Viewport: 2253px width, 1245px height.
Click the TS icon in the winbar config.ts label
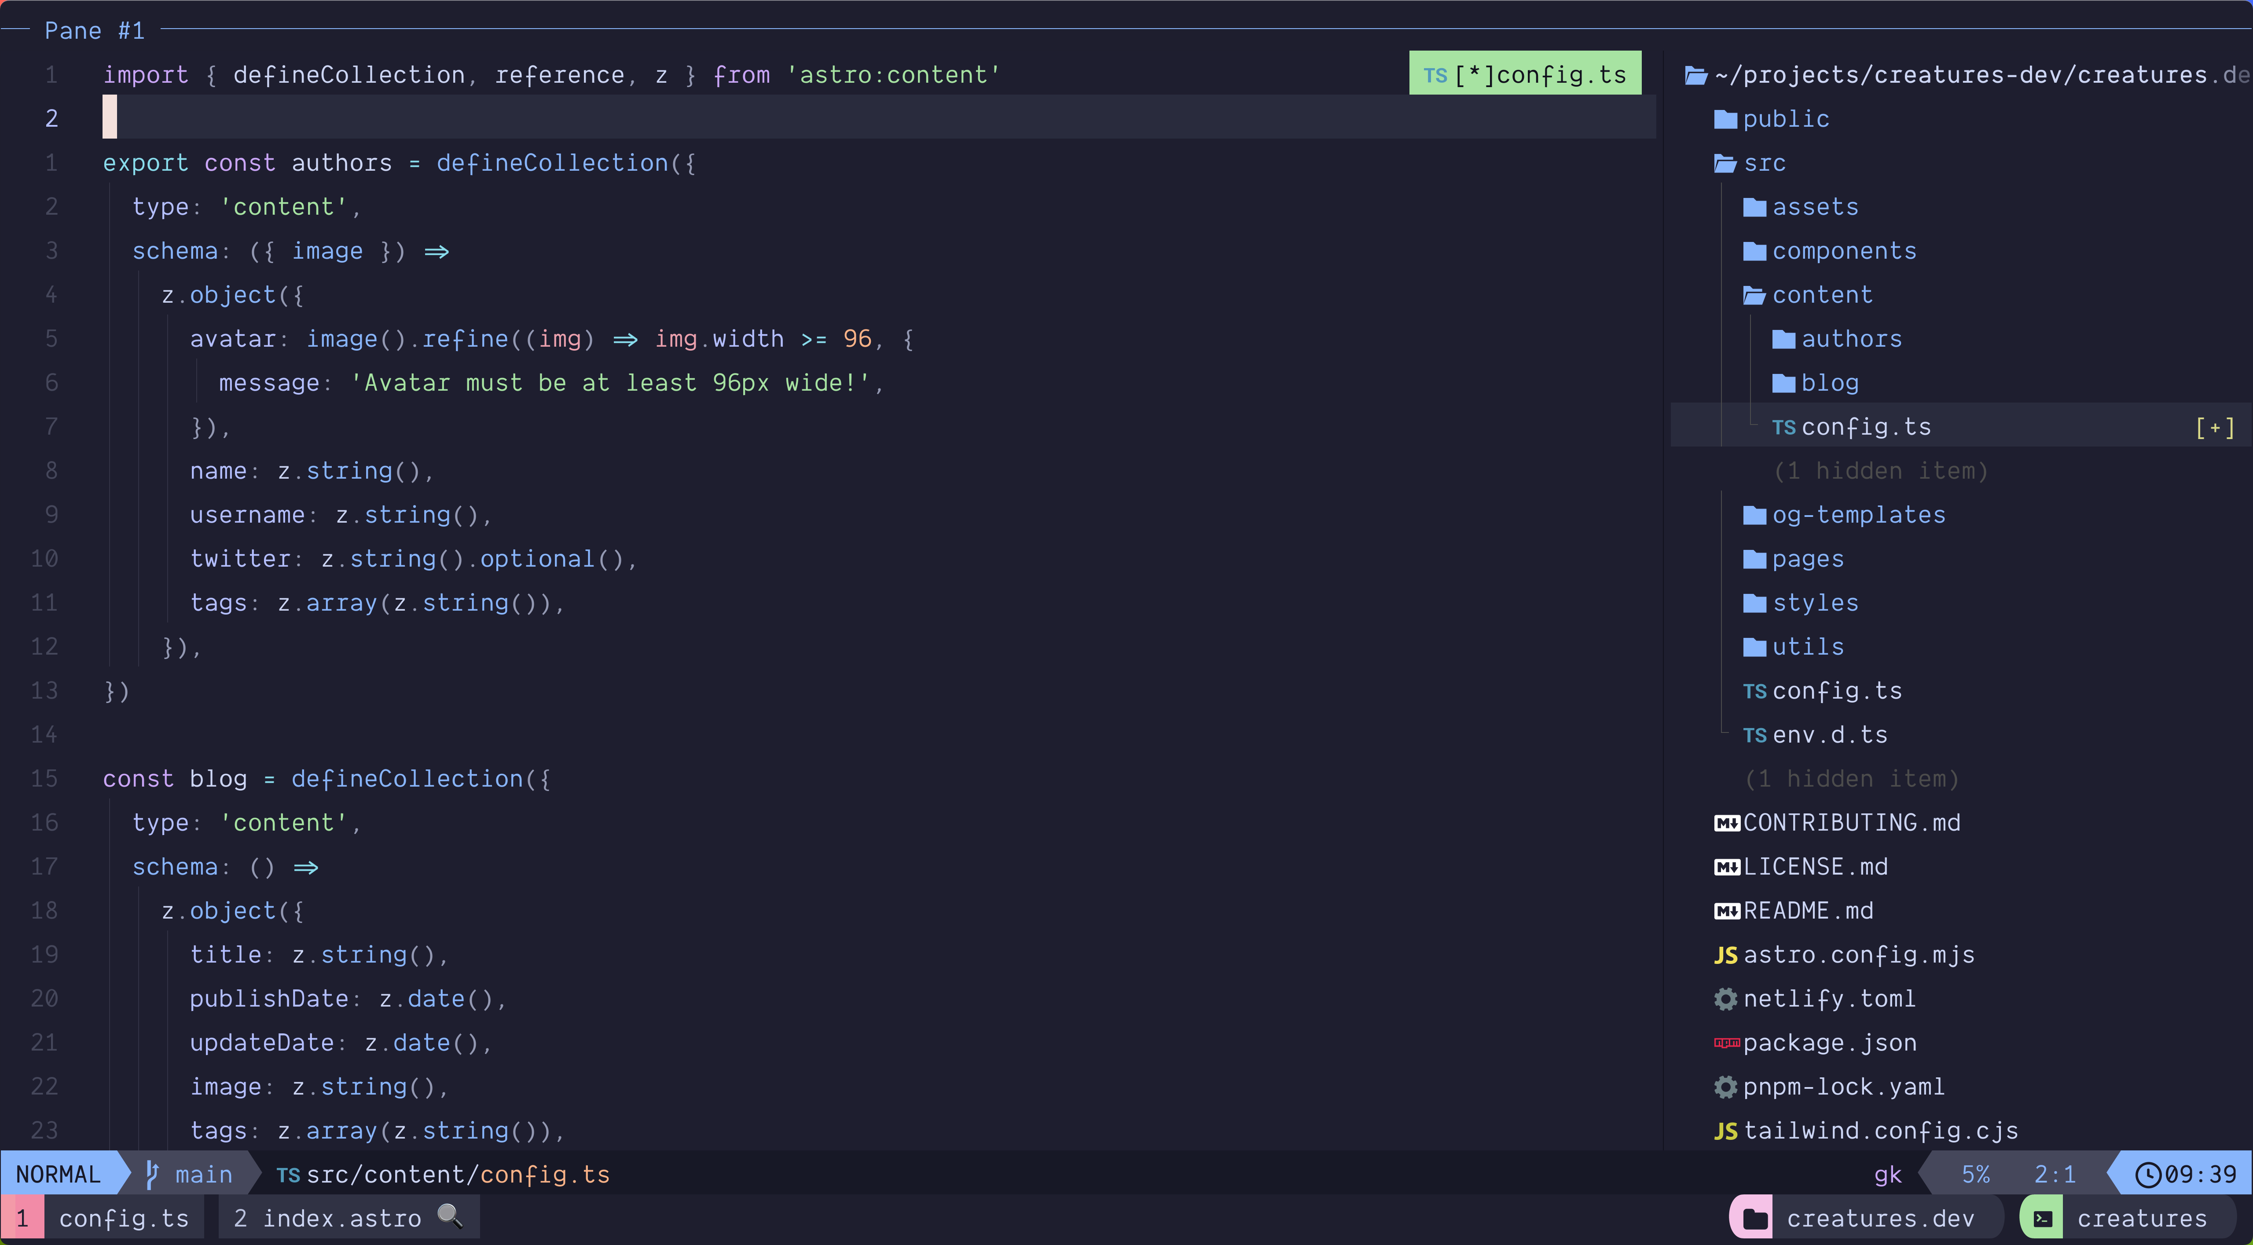pos(1435,76)
